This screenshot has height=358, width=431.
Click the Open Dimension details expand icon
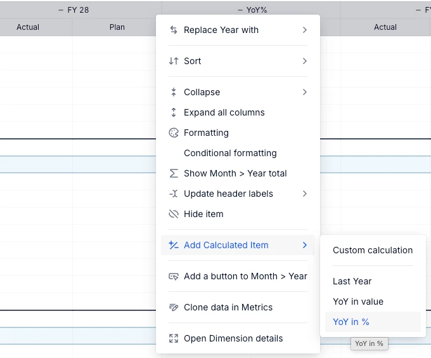[174, 338]
